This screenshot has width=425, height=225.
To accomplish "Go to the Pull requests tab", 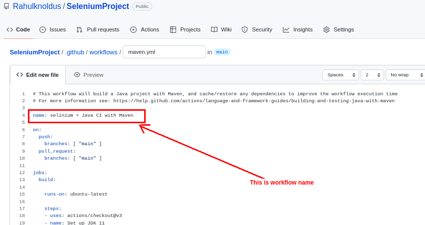I will click(x=98, y=29).
